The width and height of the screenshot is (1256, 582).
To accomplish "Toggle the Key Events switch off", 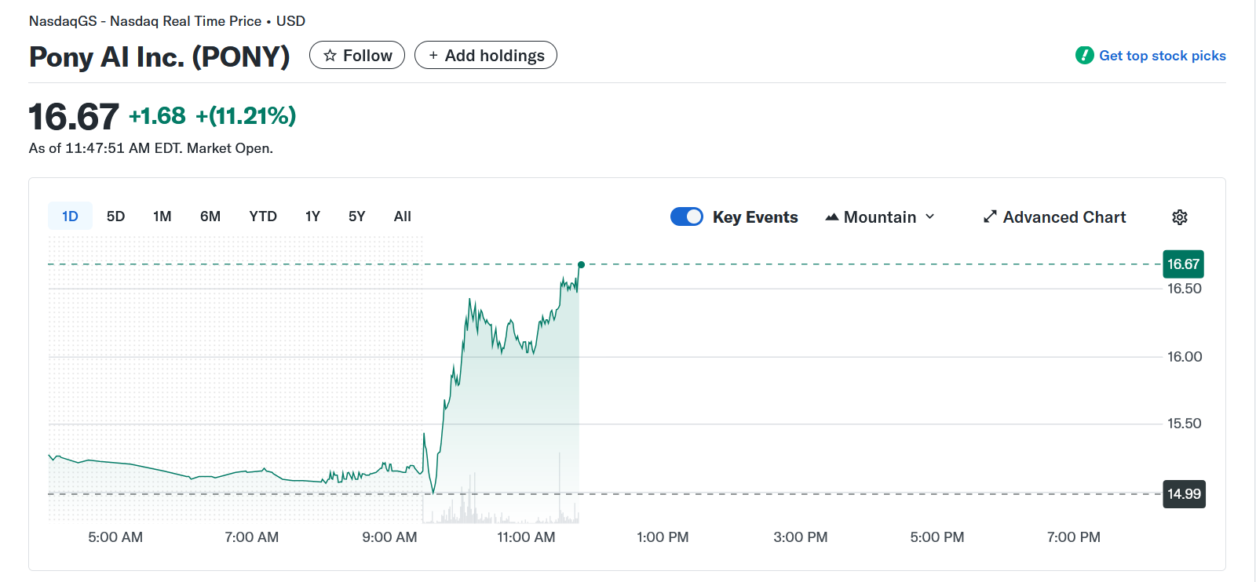I will 687,217.
